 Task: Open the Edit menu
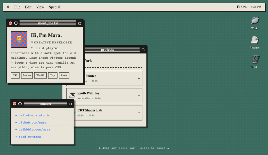coord(28,7)
